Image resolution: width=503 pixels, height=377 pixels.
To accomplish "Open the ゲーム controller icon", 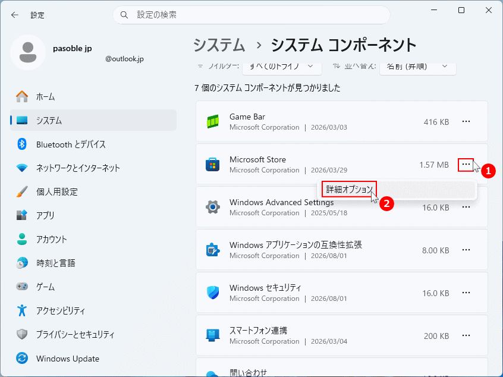I will (22, 286).
